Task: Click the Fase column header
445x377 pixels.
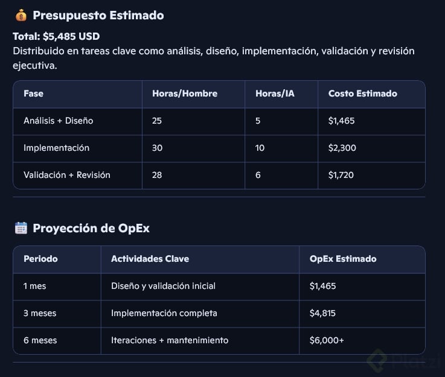Action: (33, 93)
